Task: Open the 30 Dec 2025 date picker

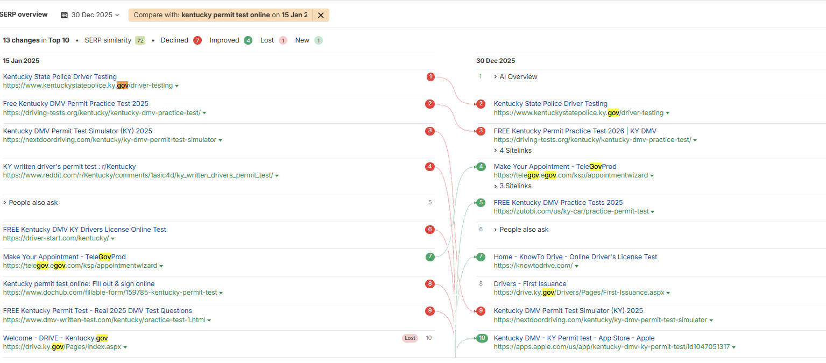Action: [90, 15]
